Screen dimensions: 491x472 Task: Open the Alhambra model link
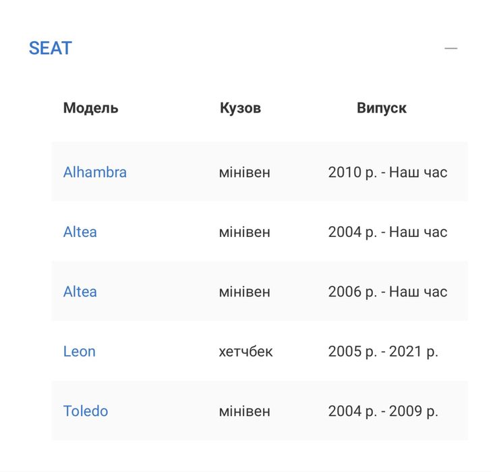tap(94, 172)
